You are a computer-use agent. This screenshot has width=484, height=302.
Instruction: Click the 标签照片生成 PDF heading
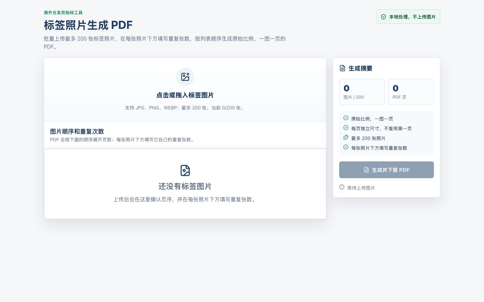[x=88, y=25]
